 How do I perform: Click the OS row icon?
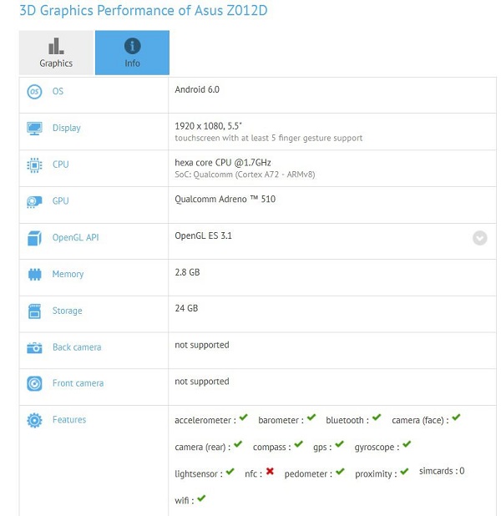(34, 92)
